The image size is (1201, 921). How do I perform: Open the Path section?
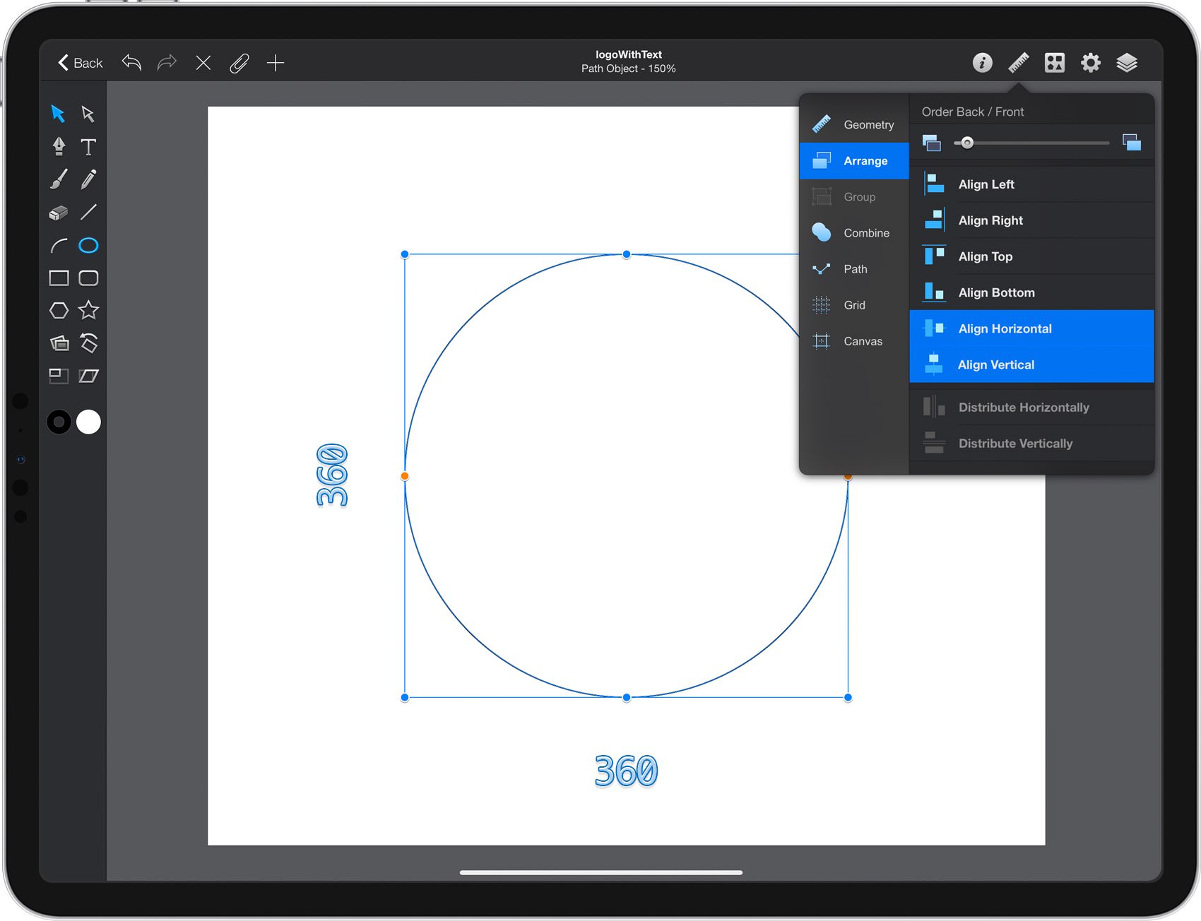tap(854, 268)
